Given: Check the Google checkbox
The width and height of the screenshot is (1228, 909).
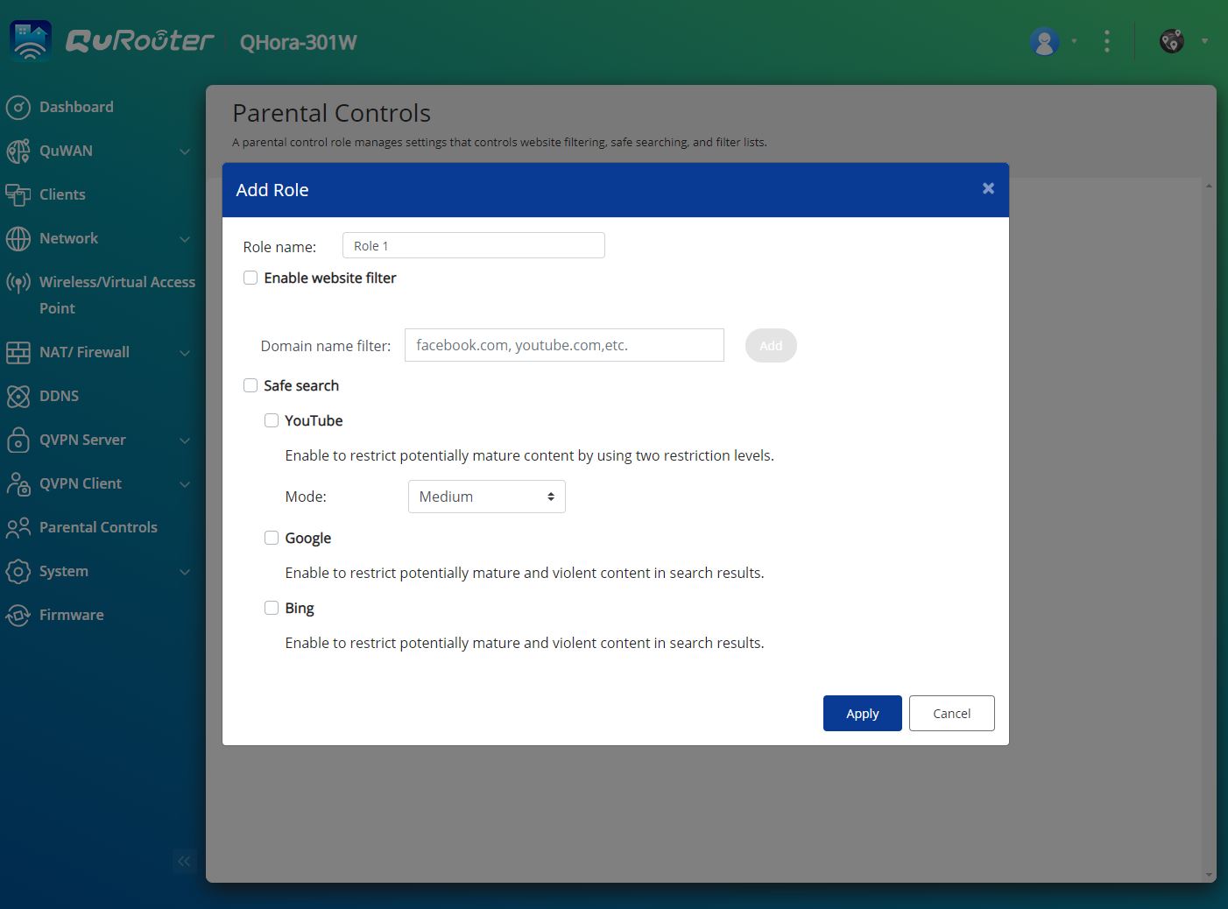Looking at the screenshot, I should point(272,538).
